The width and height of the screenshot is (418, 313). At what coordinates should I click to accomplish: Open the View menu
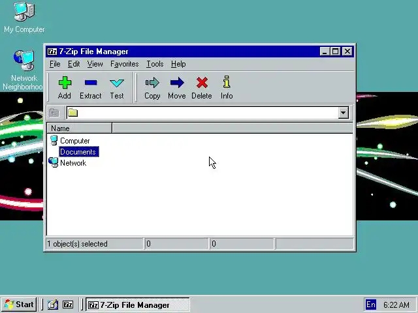point(95,64)
